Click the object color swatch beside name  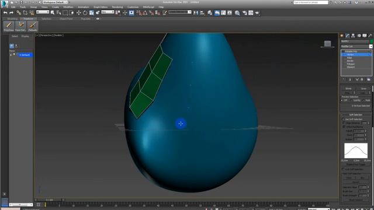(372, 41)
